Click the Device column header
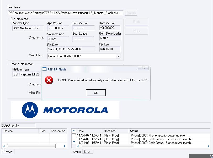 pyautogui.click(x=20, y=131)
